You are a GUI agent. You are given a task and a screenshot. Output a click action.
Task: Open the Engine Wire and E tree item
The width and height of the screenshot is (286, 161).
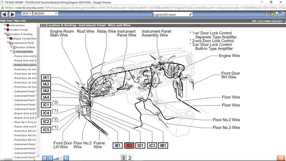pos(25,113)
